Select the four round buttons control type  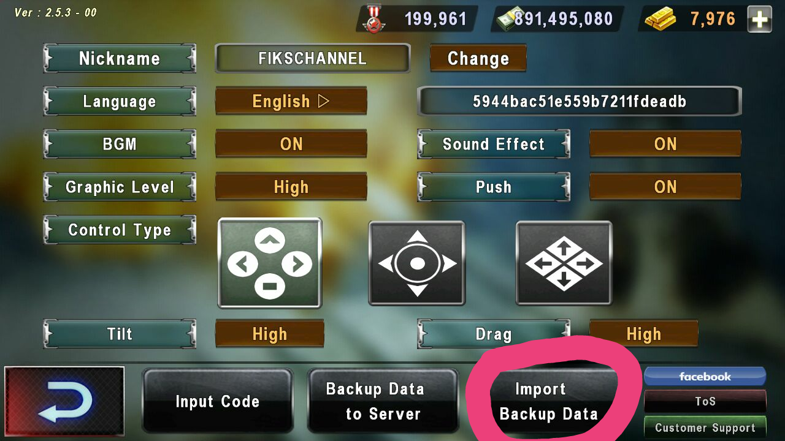tap(270, 263)
